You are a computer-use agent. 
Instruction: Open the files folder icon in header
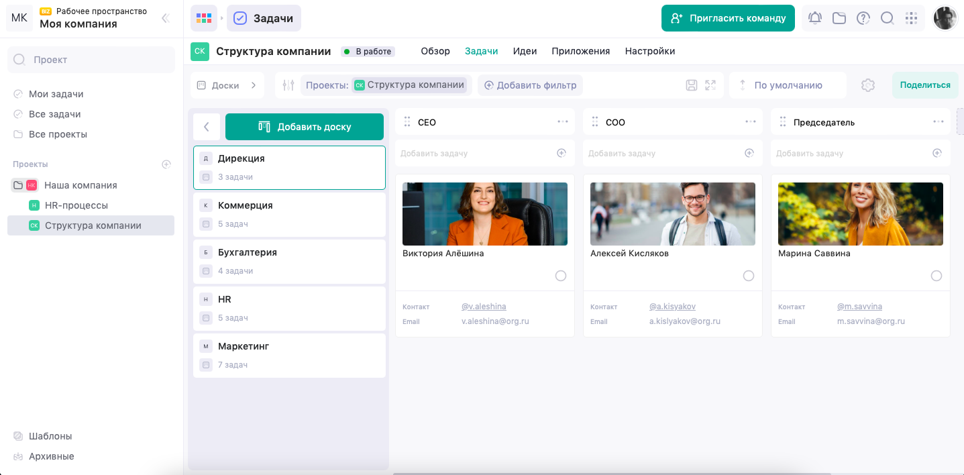pyautogui.click(x=839, y=18)
